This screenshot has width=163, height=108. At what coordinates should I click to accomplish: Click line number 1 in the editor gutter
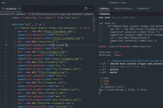pyautogui.click(x=6, y=18)
